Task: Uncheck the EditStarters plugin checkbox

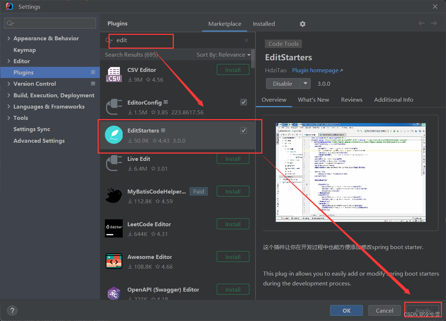Action: (244, 130)
